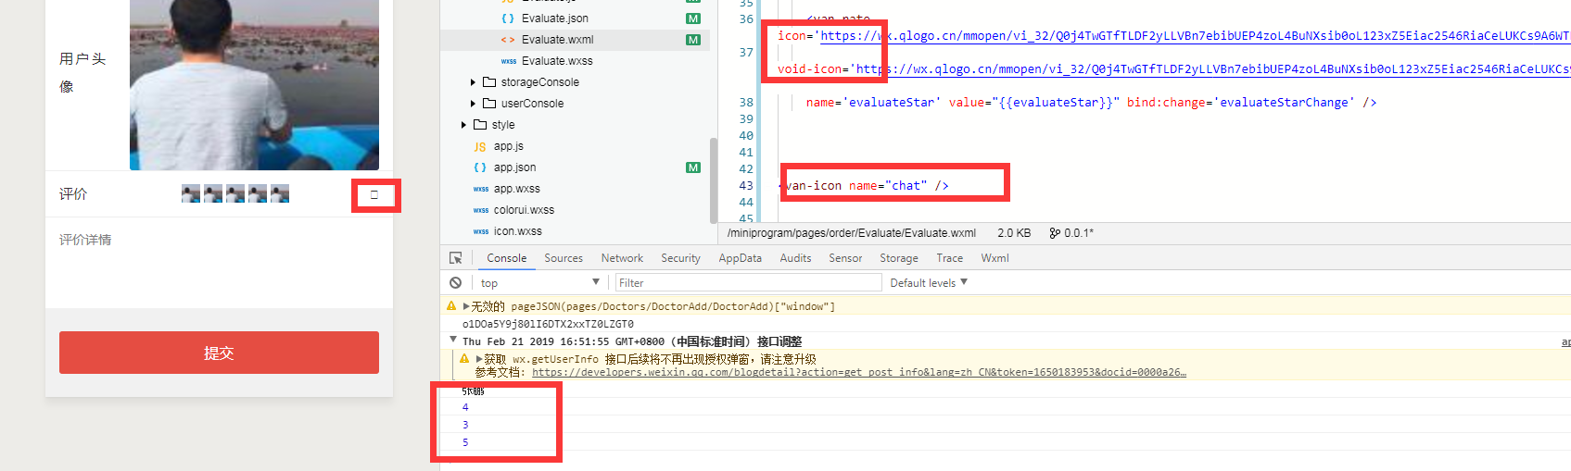Click modified badge M next to app.json
Screen dimensions: 1571x471
click(693, 167)
